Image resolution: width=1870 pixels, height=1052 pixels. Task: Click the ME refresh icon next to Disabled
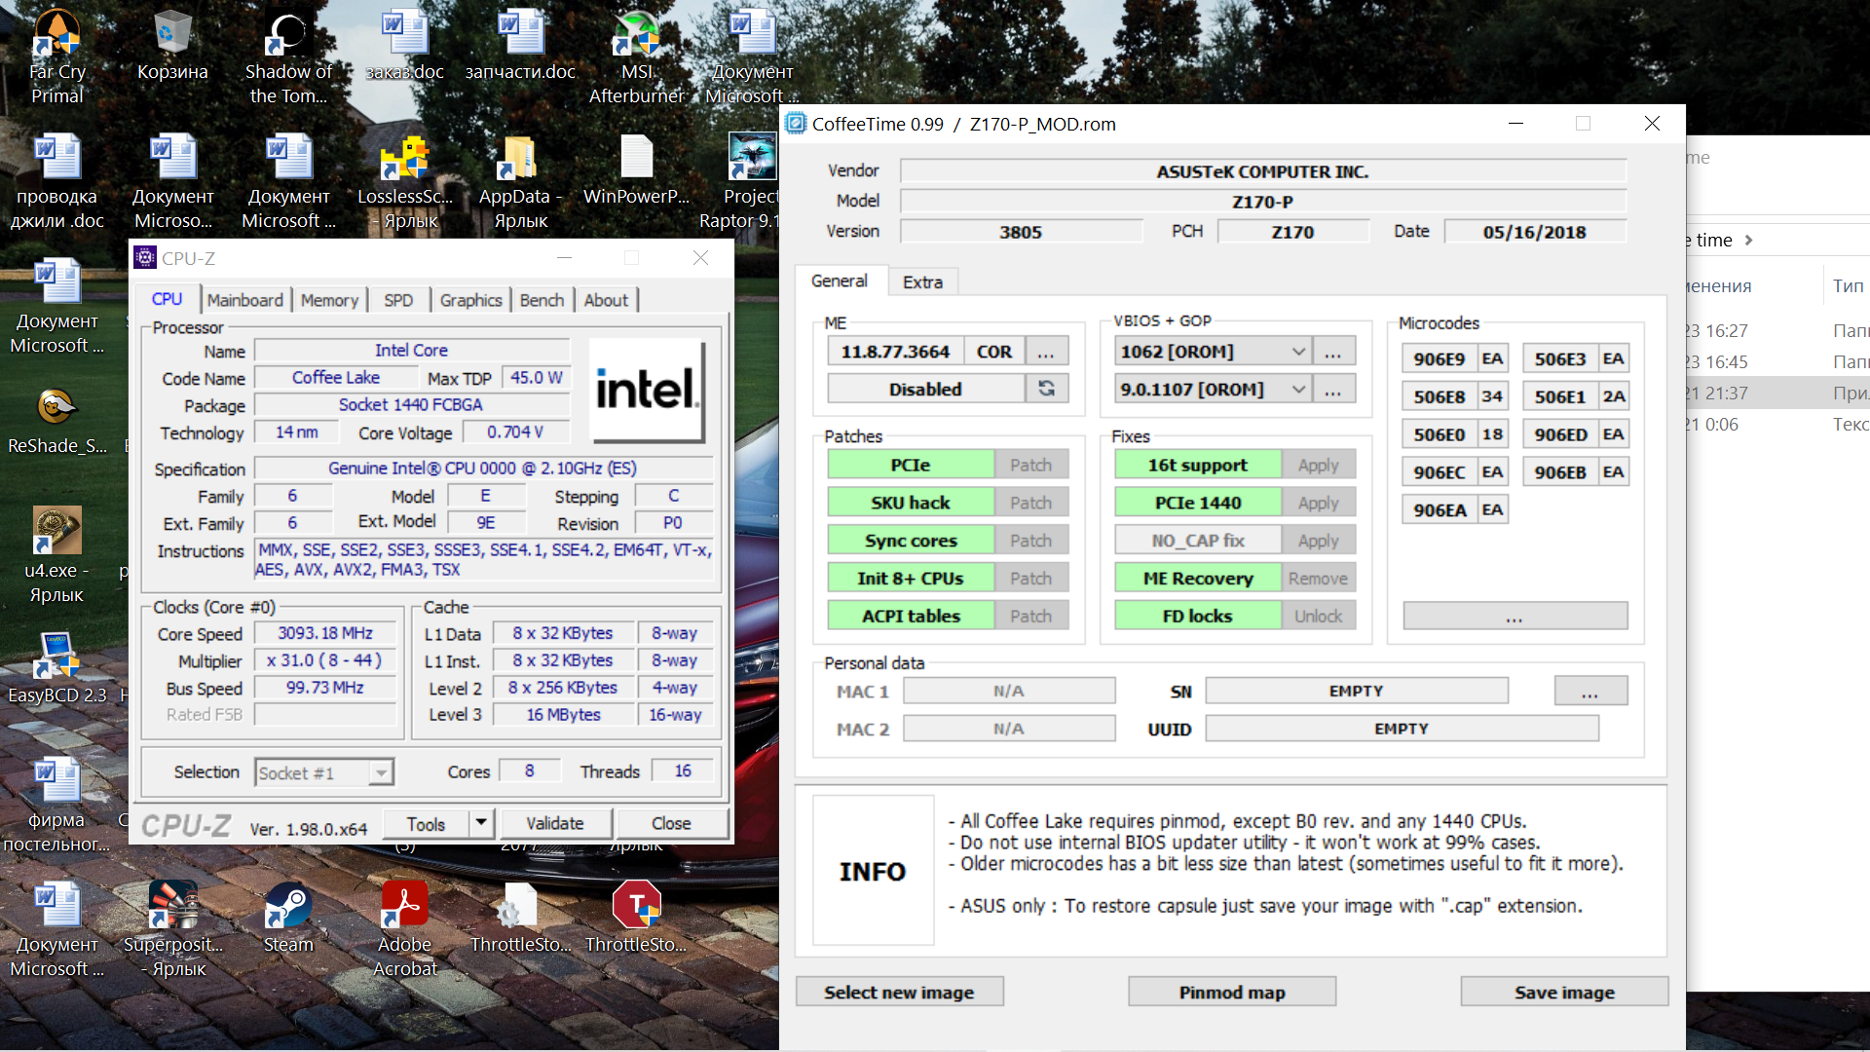click(x=1046, y=389)
